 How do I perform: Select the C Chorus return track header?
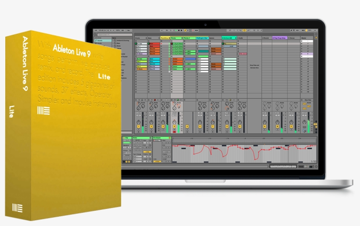(x=294, y=38)
